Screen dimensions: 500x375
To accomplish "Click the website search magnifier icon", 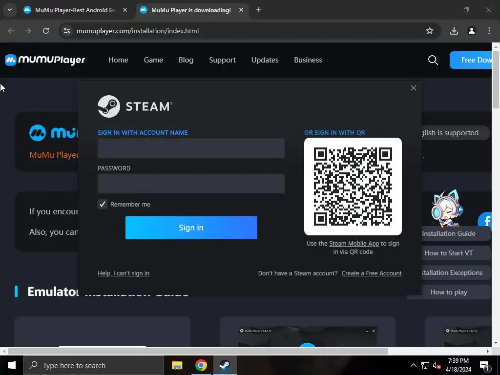I will [433, 60].
